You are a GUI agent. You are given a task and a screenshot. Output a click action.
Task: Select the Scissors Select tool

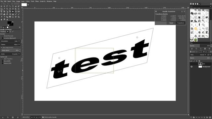pyautogui.click(x=16, y=6)
